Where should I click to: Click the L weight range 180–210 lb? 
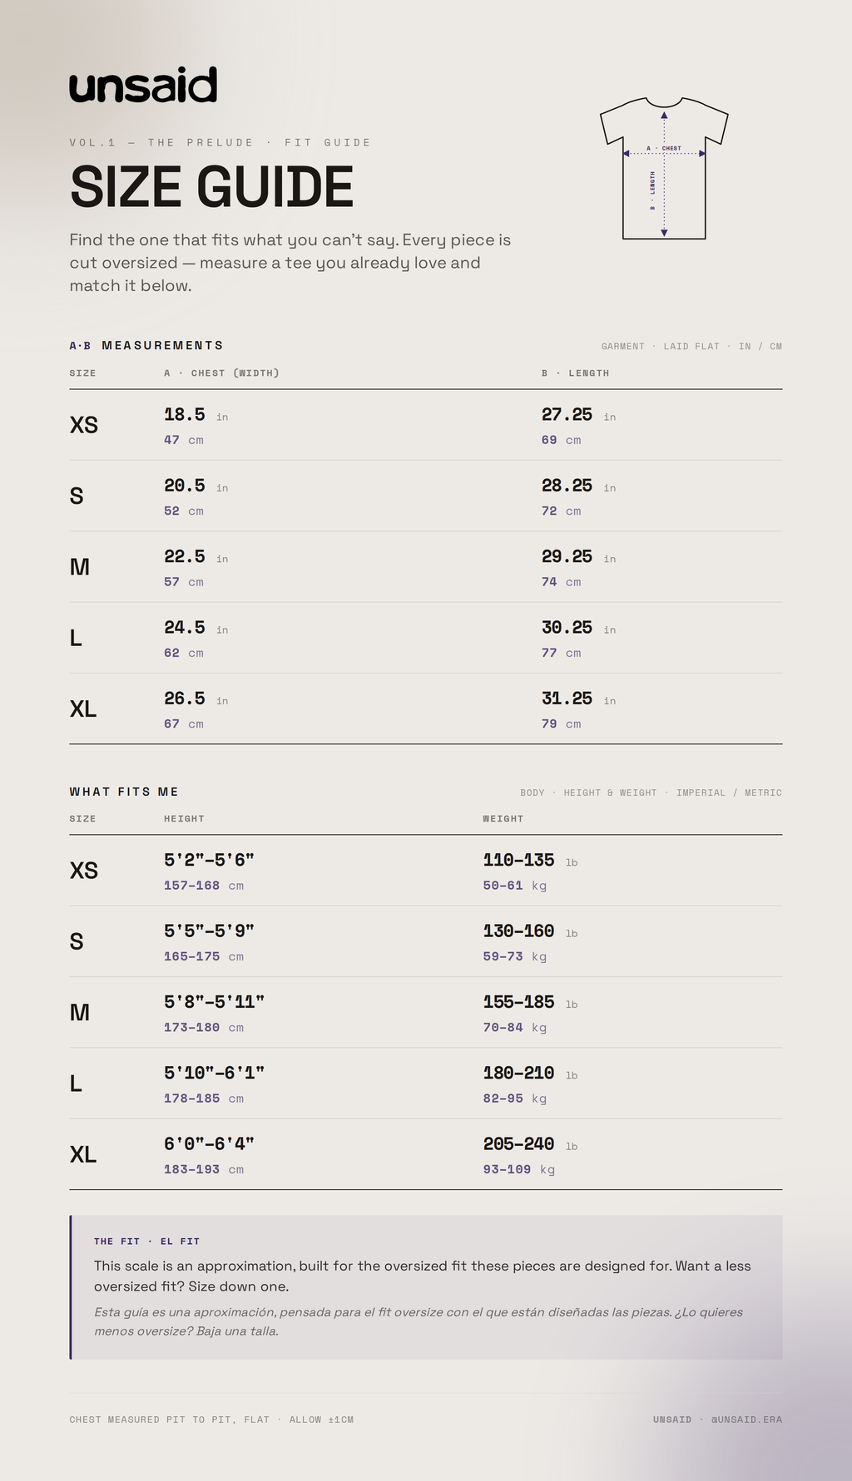531,1074
